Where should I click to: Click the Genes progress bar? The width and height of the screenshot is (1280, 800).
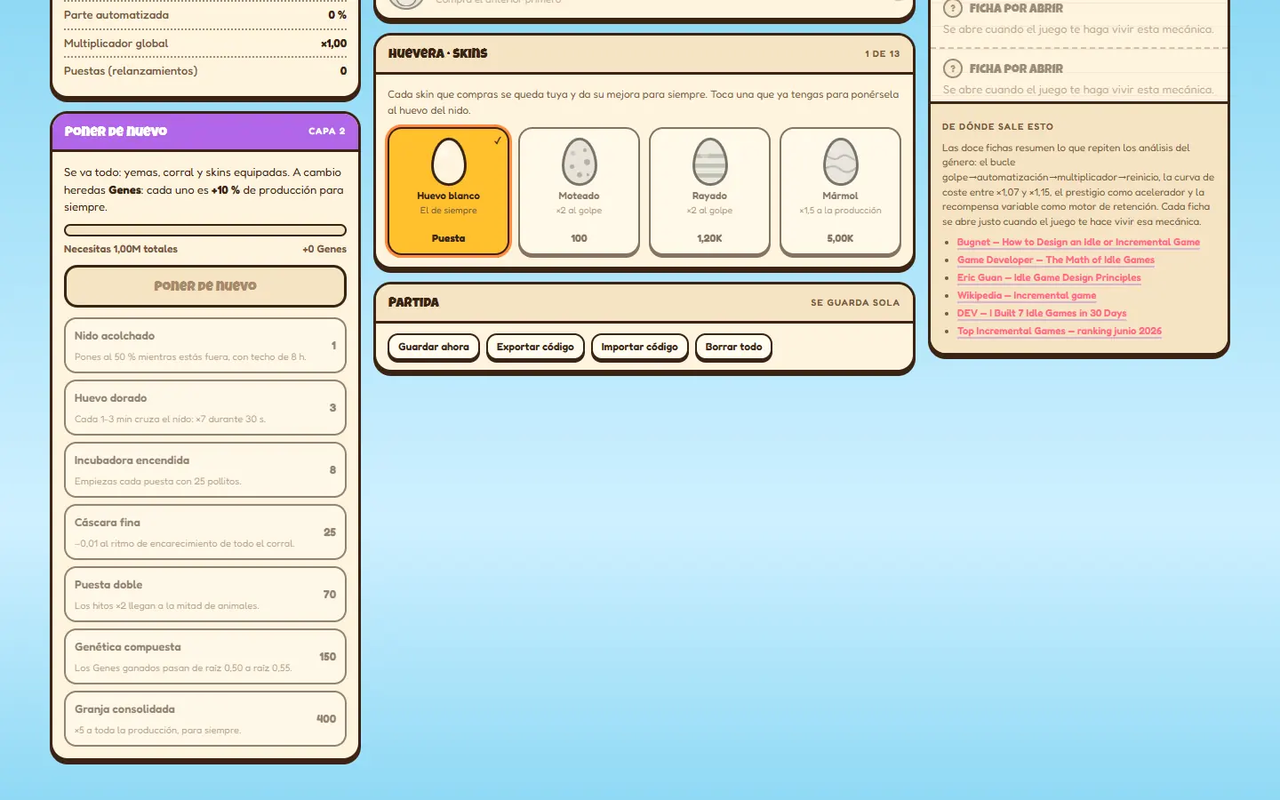point(205,230)
